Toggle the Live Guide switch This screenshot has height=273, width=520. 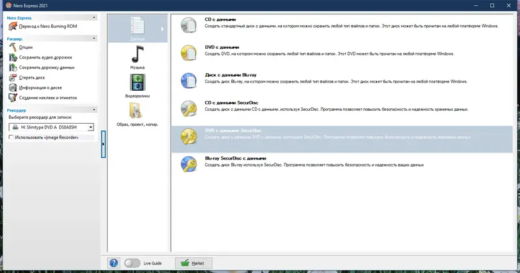point(132,263)
